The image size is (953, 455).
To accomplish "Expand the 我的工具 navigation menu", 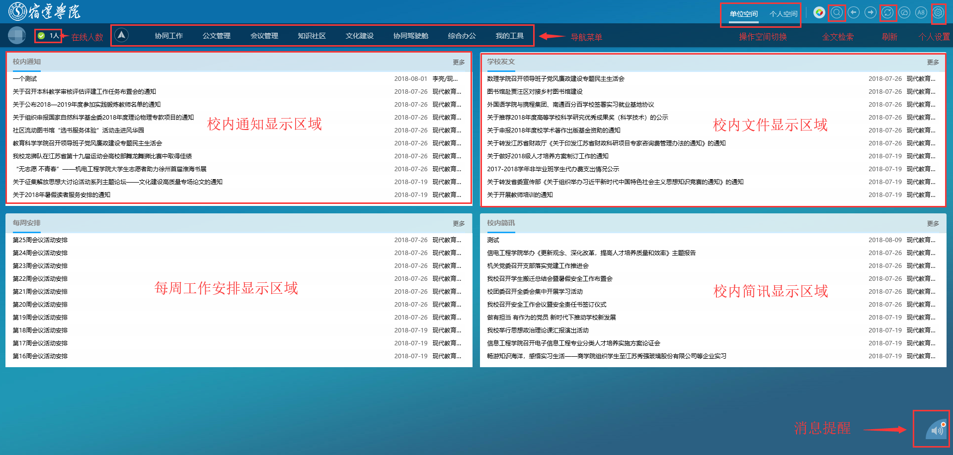I will 509,36.
